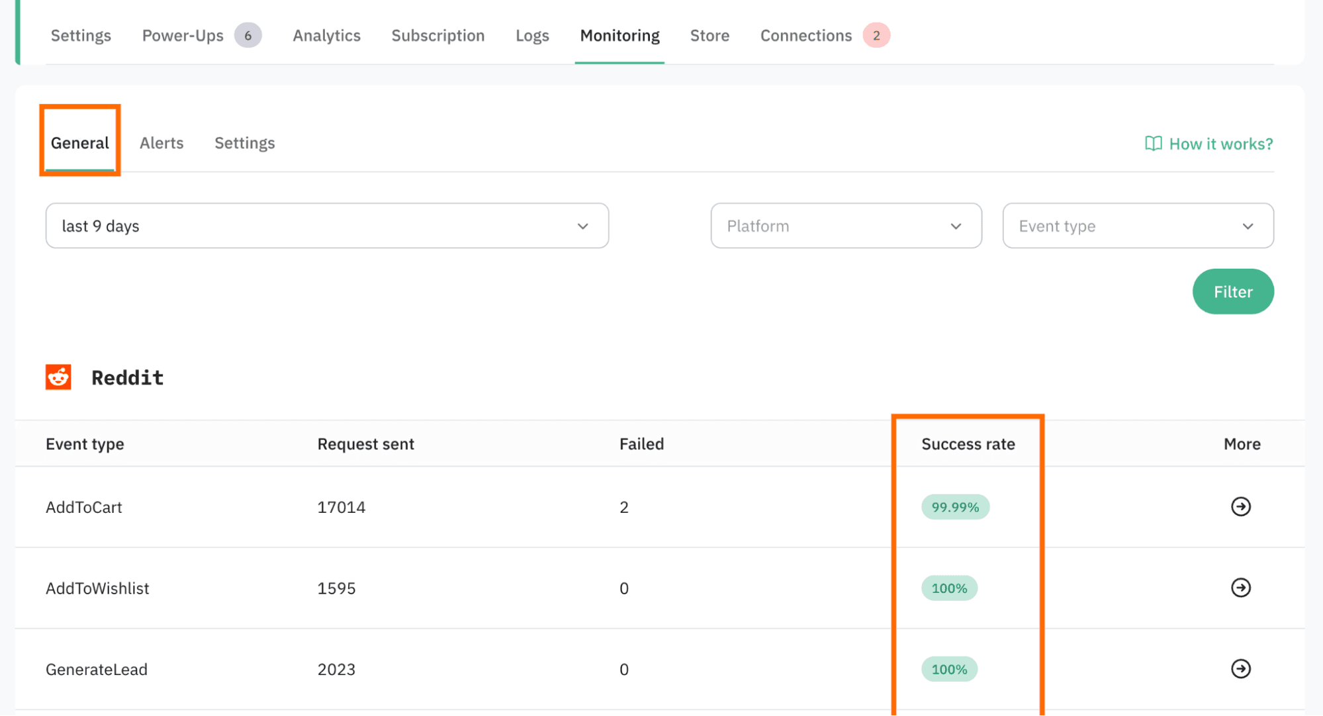Open More details arrow for AddToWishlist
The image size is (1323, 716).
tap(1240, 588)
